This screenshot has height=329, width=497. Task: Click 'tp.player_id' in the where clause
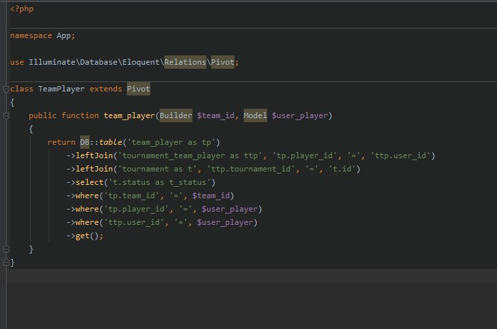(136, 209)
